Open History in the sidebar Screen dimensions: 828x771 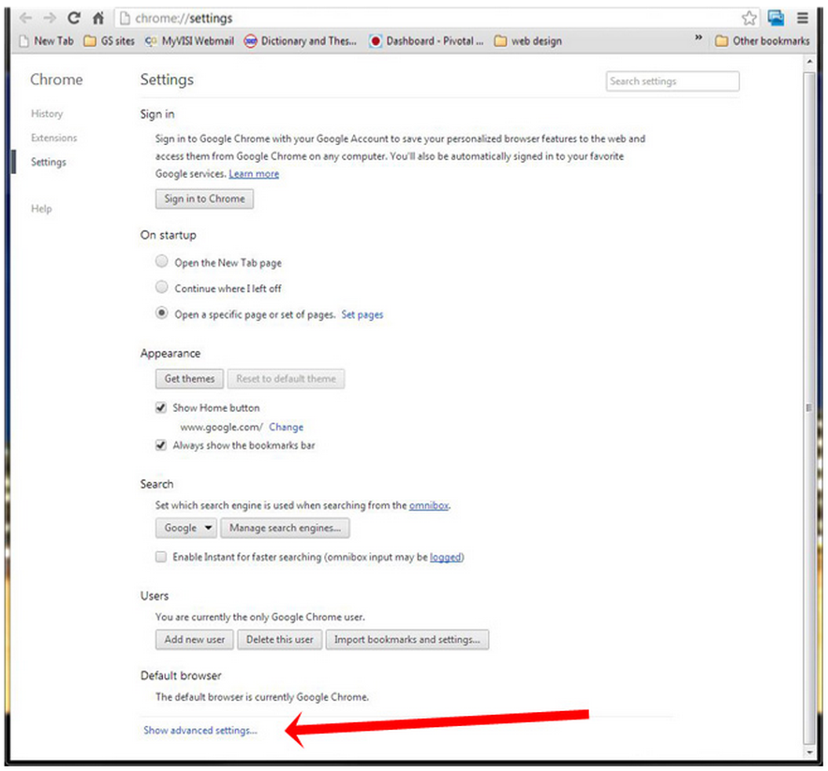(x=47, y=114)
